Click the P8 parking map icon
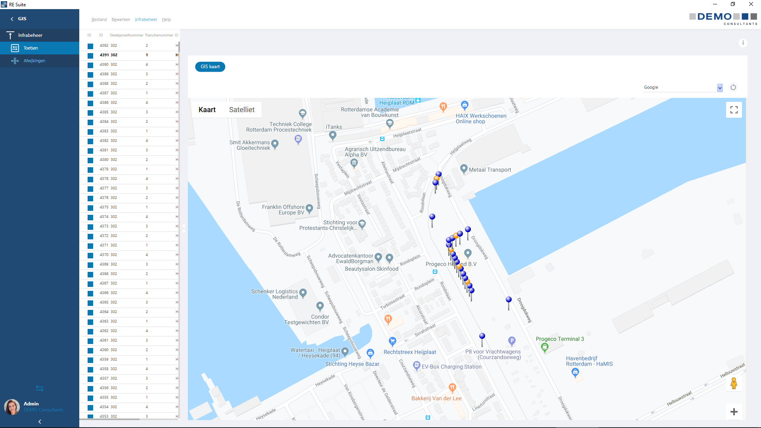The height and width of the screenshot is (428, 761). pyautogui.click(x=512, y=341)
